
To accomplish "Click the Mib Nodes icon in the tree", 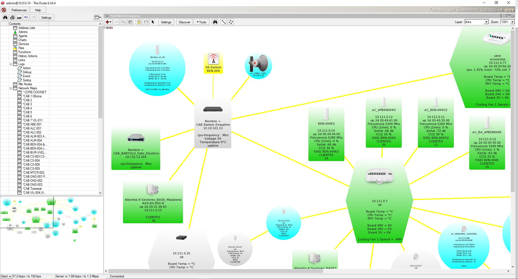I will pos(15,84).
